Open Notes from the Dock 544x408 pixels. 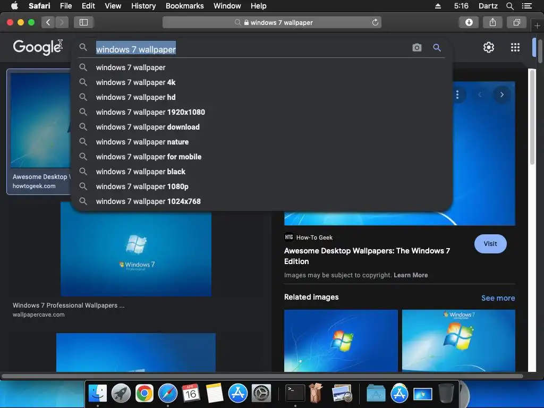tap(215, 393)
